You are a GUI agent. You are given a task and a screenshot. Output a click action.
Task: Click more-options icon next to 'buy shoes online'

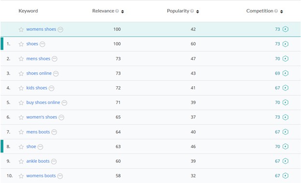tap(64, 103)
